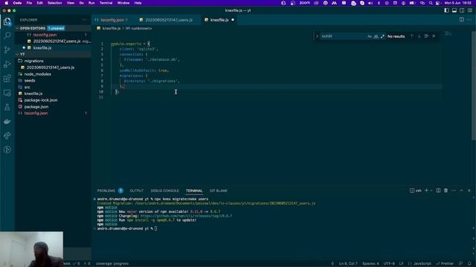Select language mode JavaScript in status bar
476x267 pixels.
[422, 263]
